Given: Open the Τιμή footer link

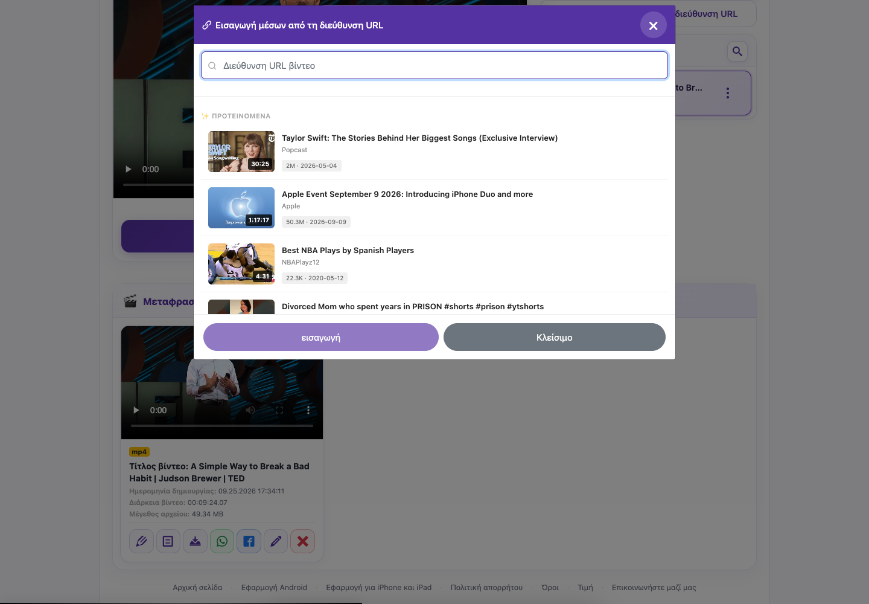Looking at the screenshot, I should [x=585, y=587].
